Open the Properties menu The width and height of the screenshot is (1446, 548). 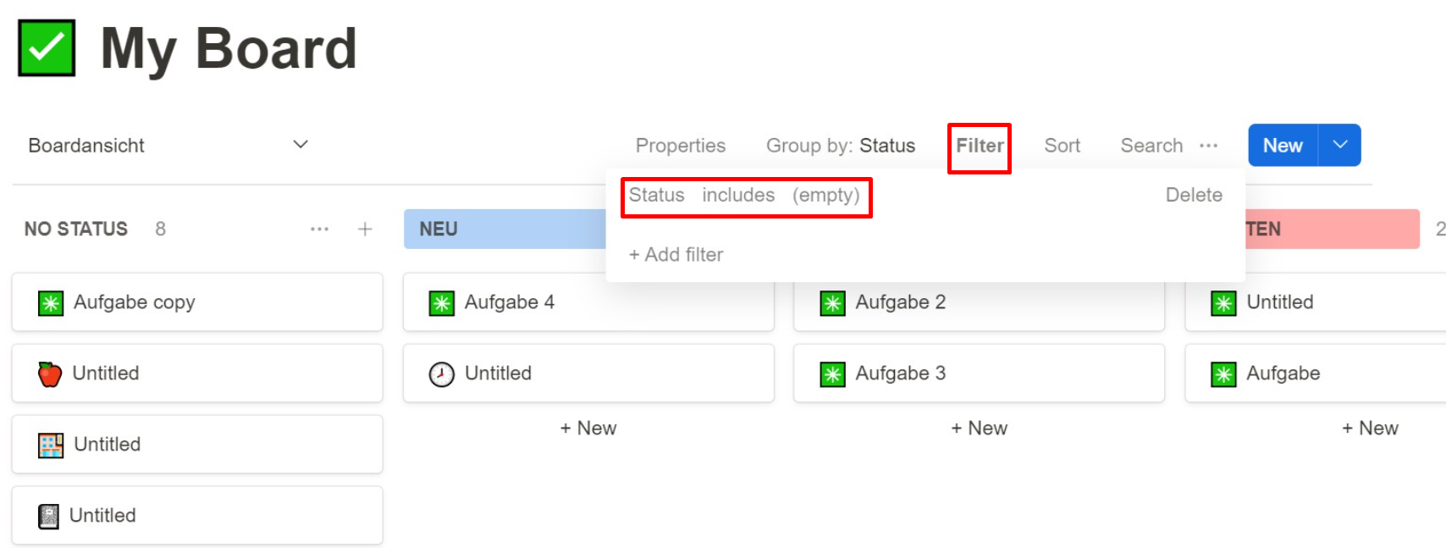point(680,146)
